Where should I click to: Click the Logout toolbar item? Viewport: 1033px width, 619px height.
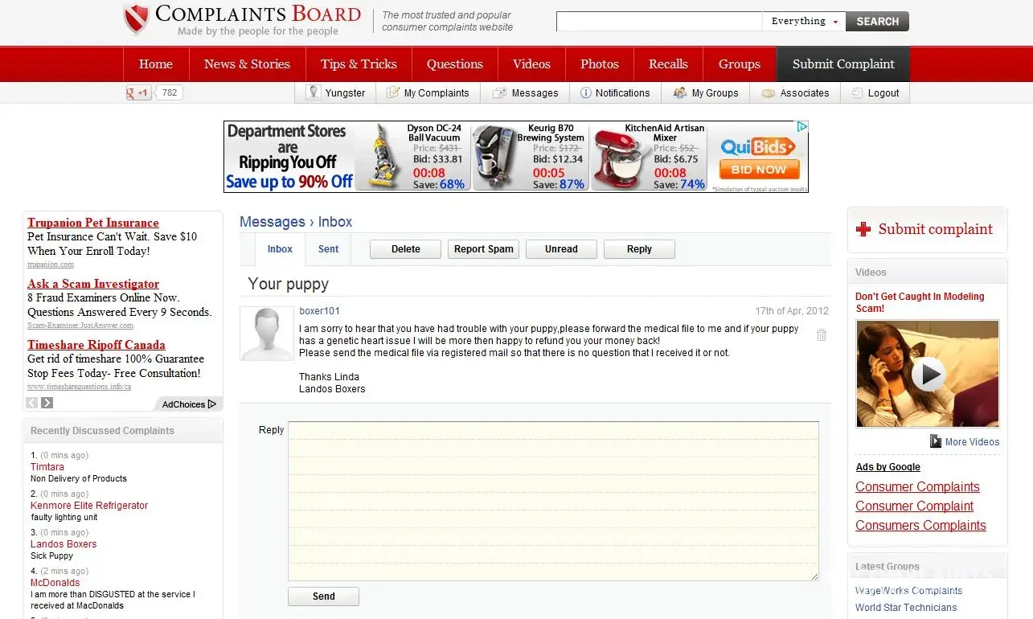pyautogui.click(x=875, y=93)
